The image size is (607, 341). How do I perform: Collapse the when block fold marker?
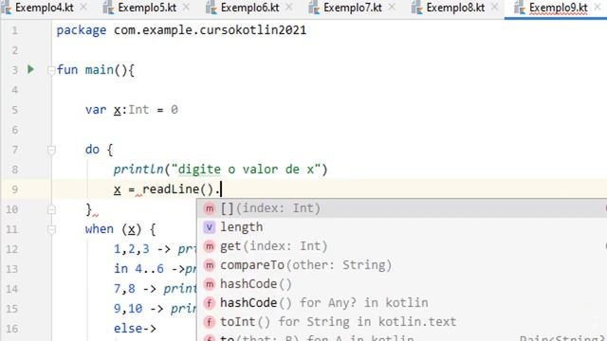pos(51,229)
